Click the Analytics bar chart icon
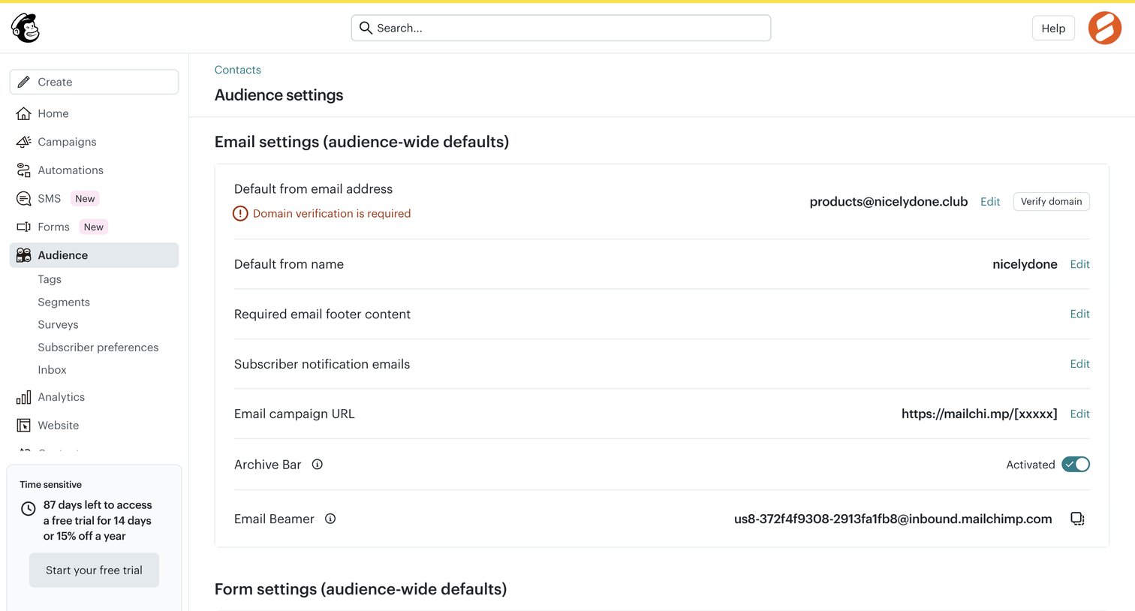 point(24,397)
